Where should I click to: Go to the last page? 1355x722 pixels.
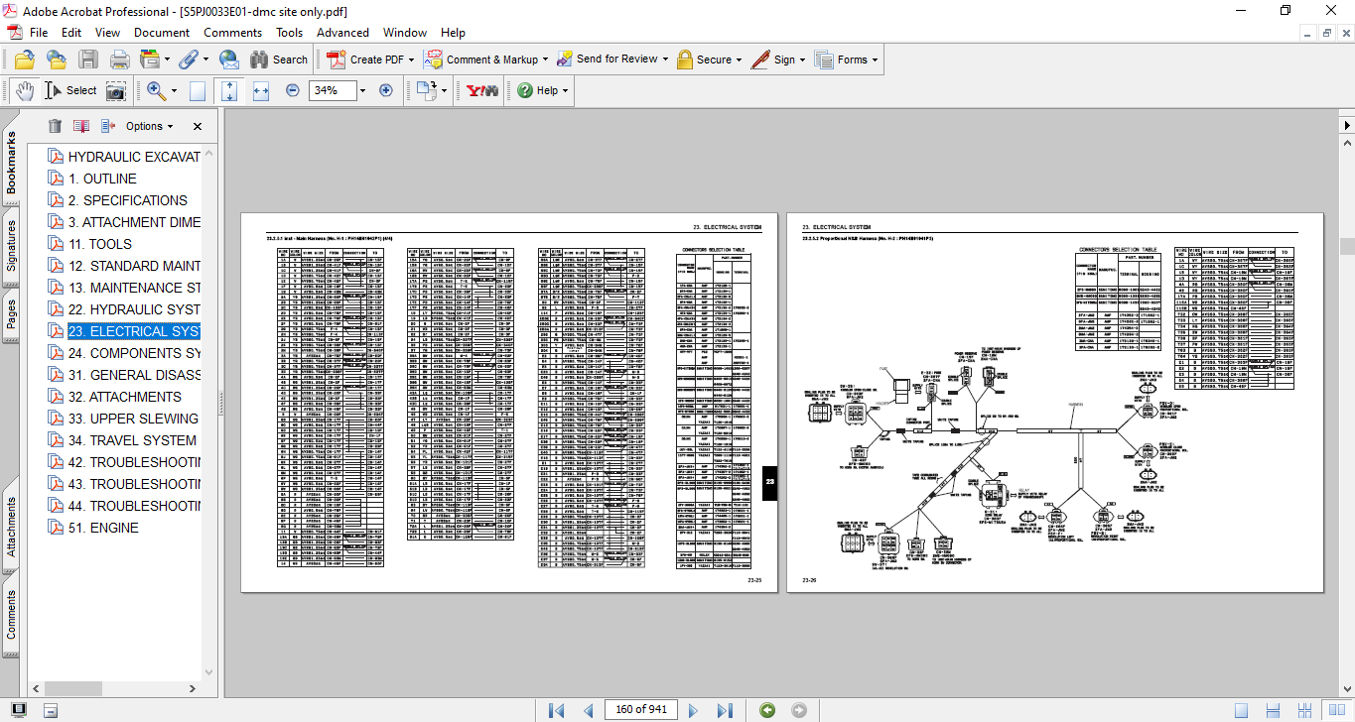(725, 710)
